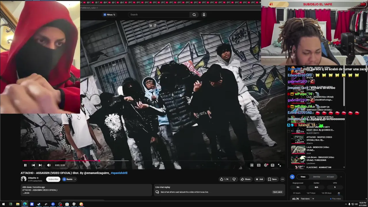Skip to next video in player
Image resolution: width=368 pixels, height=207 pixels.
[40, 165]
